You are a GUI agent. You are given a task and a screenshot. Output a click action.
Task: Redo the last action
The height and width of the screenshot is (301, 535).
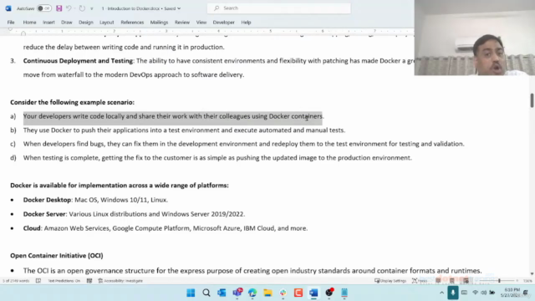[82, 8]
